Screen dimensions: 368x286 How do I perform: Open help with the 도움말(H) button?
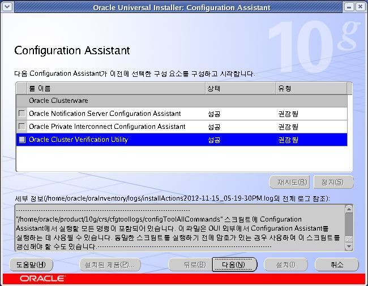click(31, 265)
